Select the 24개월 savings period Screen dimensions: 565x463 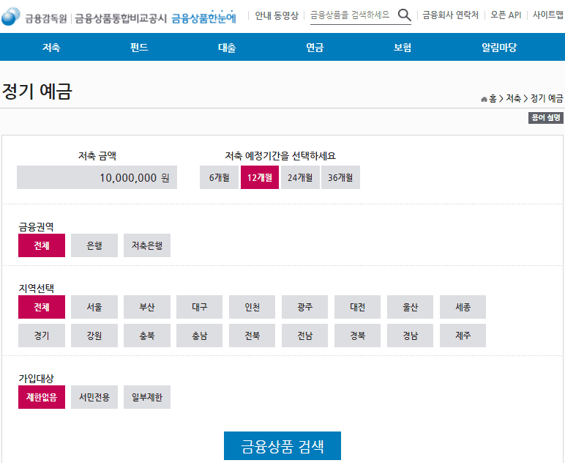point(300,177)
